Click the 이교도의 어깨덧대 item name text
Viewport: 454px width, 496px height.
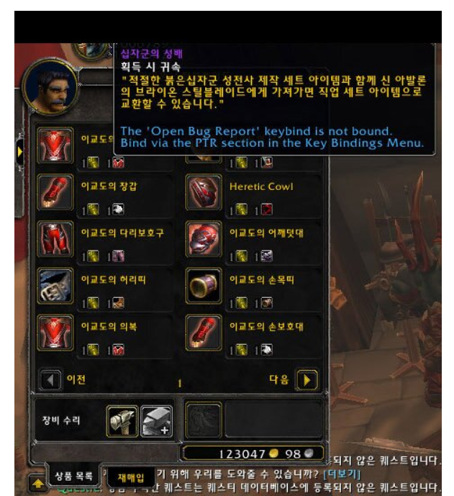(266, 233)
